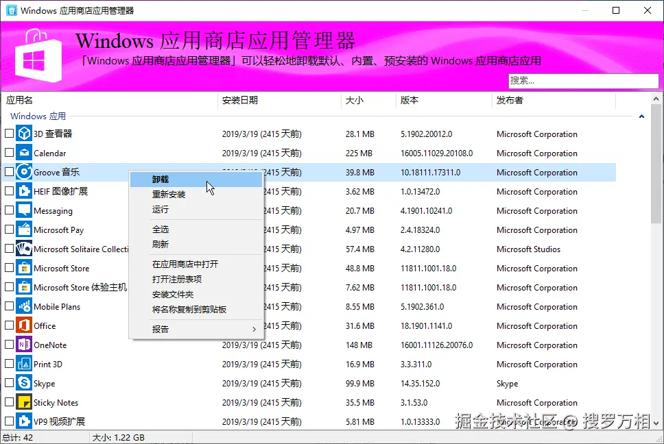Screen dimensions: 664x444
Task: Click the OneNote app icon
Action: pos(24,345)
